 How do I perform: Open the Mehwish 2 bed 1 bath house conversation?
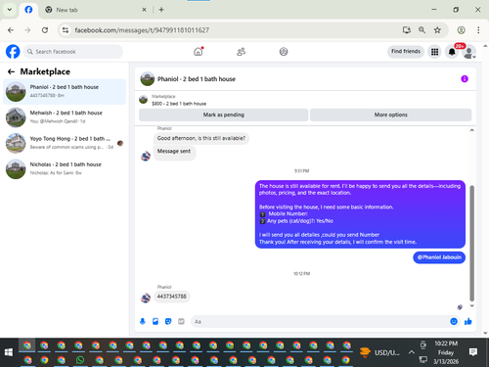tap(65, 117)
